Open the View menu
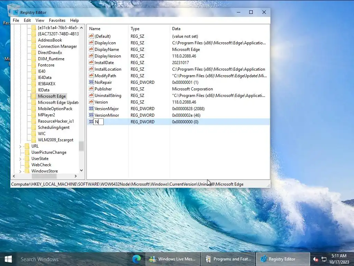Viewport: 354px width, 266px height. (x=40, y=20)
